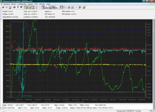Click the Tijd = 00:00:00 readout
Viewport: 155px width, 112px height.
pos(50,17)
